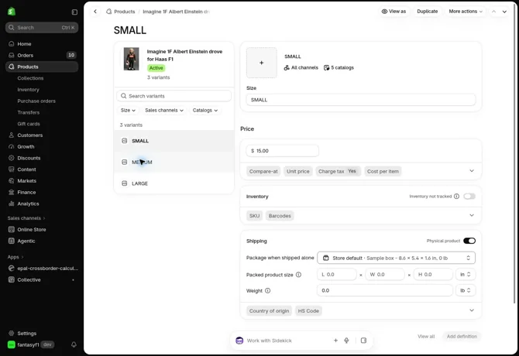Click the plus icon in Sidekick bar
The height and width of the screenshot is (356, 519).
point(335,340)
